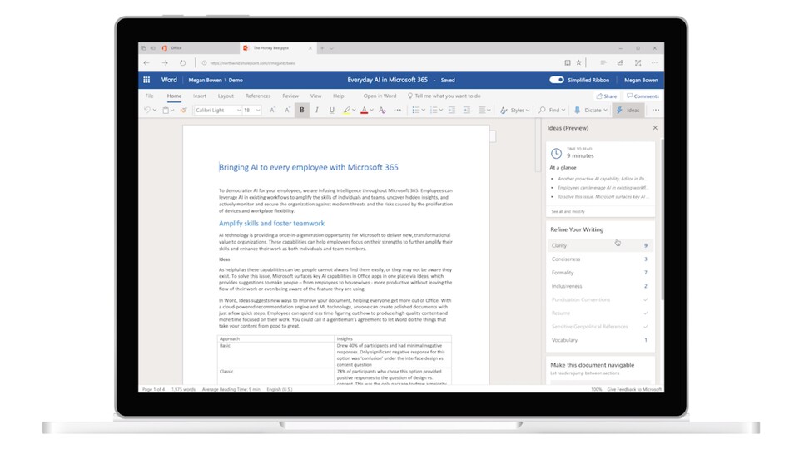Switch to the Insert ribbon tab

[200, 96]
